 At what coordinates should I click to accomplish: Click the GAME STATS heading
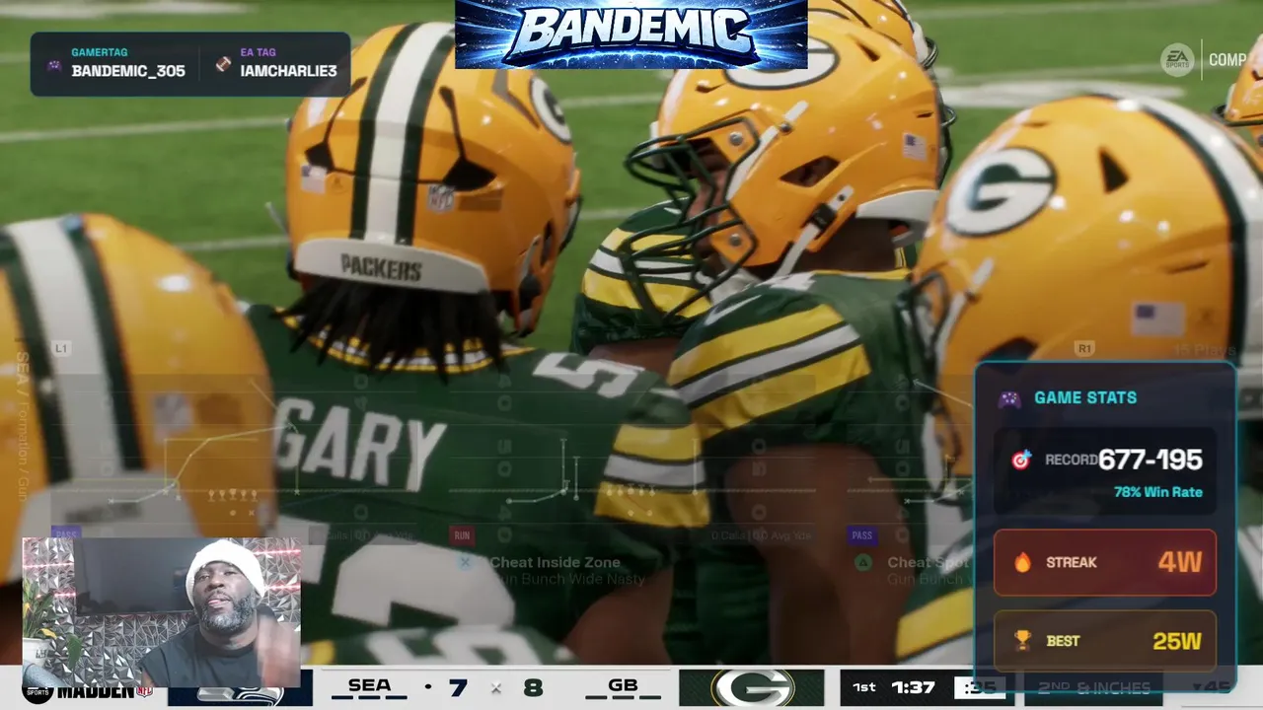tap(1085, 397)
